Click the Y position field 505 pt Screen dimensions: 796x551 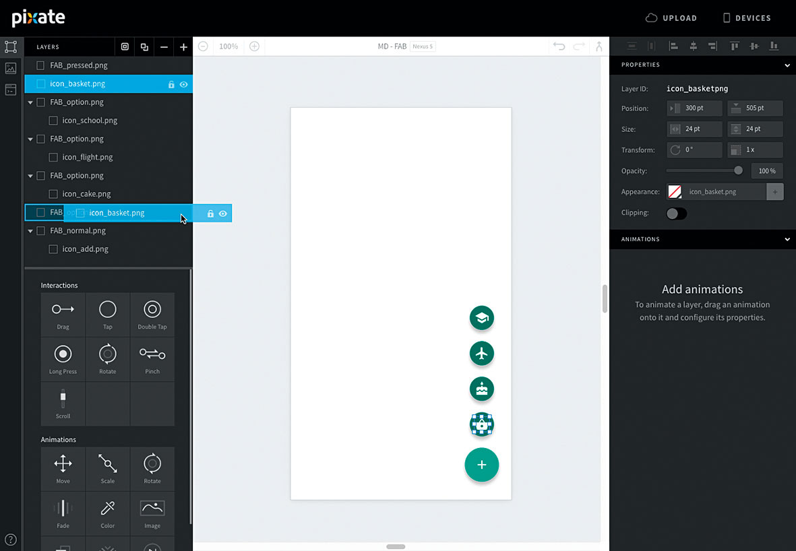(755, 108)
